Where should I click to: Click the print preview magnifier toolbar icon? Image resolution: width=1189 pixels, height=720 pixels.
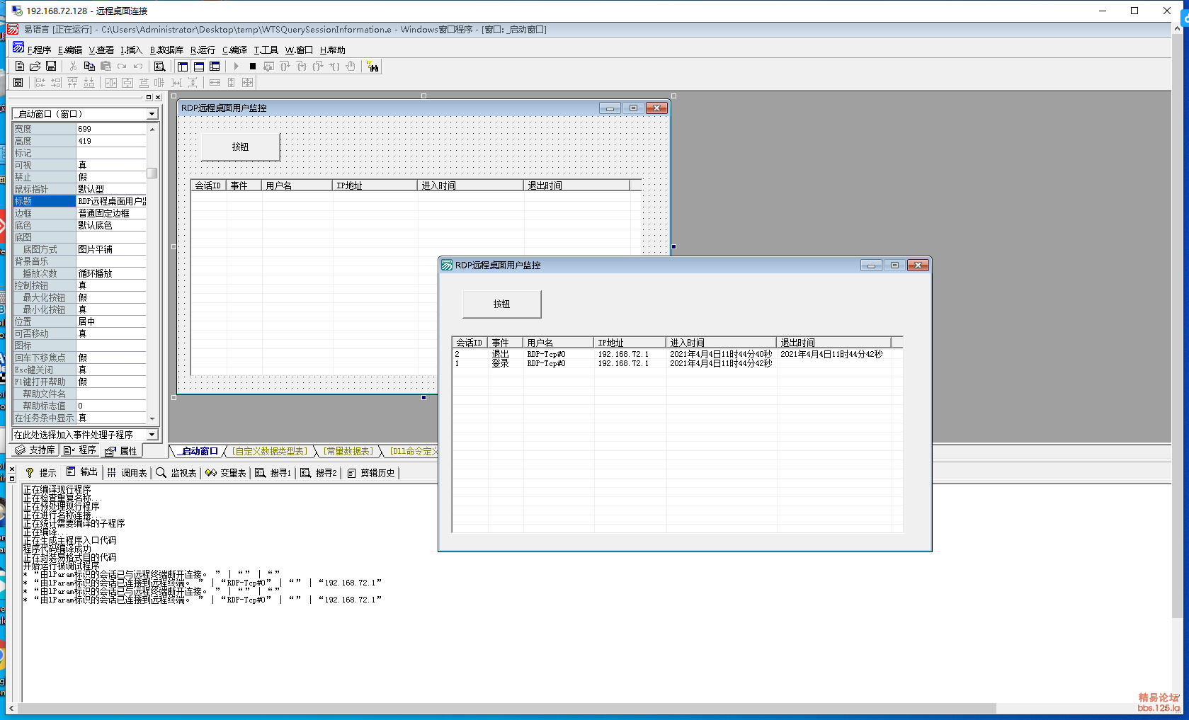coord(160,66)
